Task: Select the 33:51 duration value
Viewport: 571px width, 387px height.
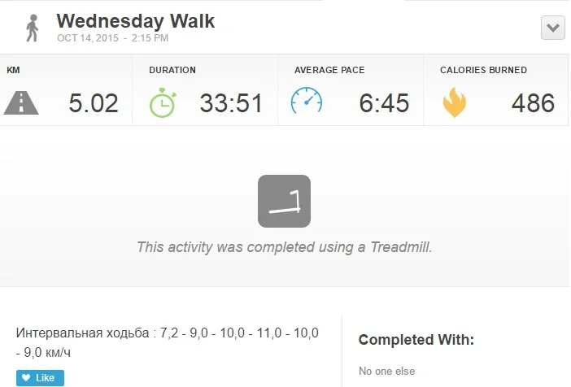Action: 231,103
